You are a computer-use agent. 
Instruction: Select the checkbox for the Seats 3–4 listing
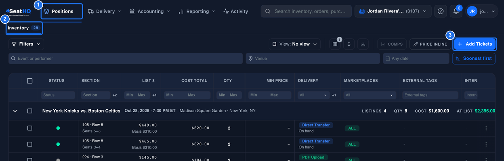pyautogui.click(x=29, y=144)
